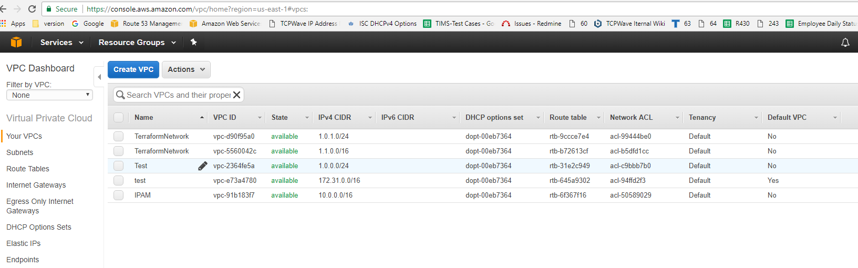The width and height of the screenshot is (858, 268).
Task: Select checkbox for the vpc-e73a4780 row
Action: [118, 180]
